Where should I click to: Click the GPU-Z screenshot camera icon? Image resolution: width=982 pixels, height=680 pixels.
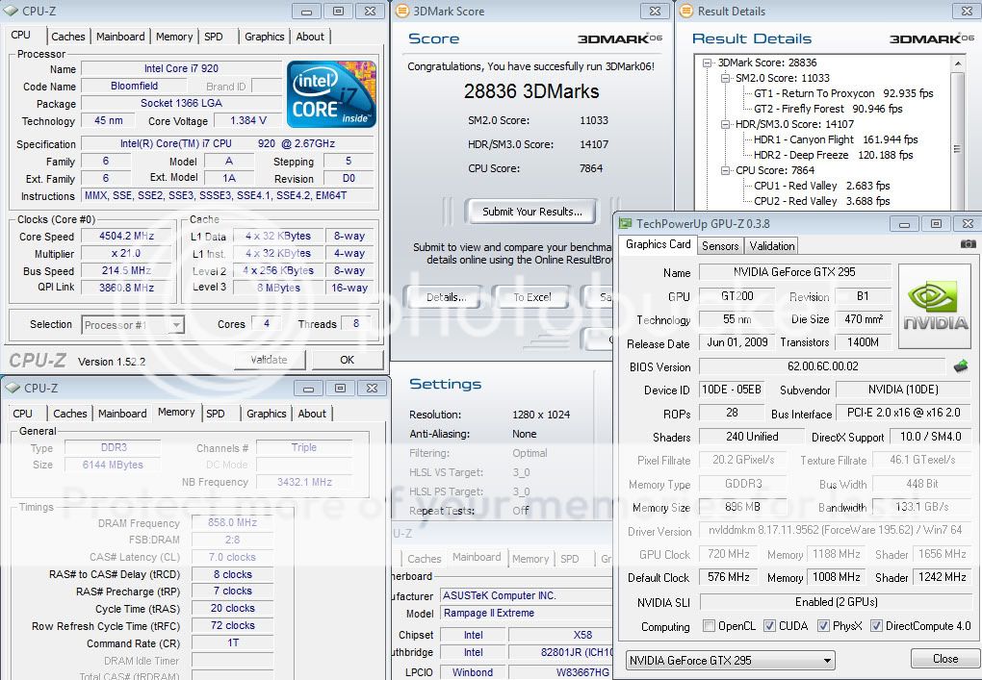coord(968,244)
